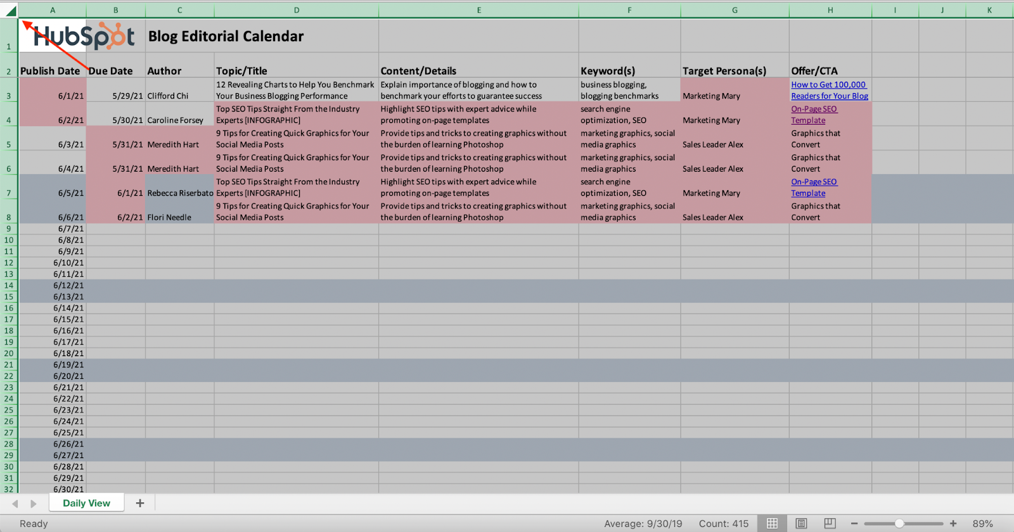Screen dimensions: 1014x532
Task: Select the 5/30/21 due date cell
Action: pos(116,114)
